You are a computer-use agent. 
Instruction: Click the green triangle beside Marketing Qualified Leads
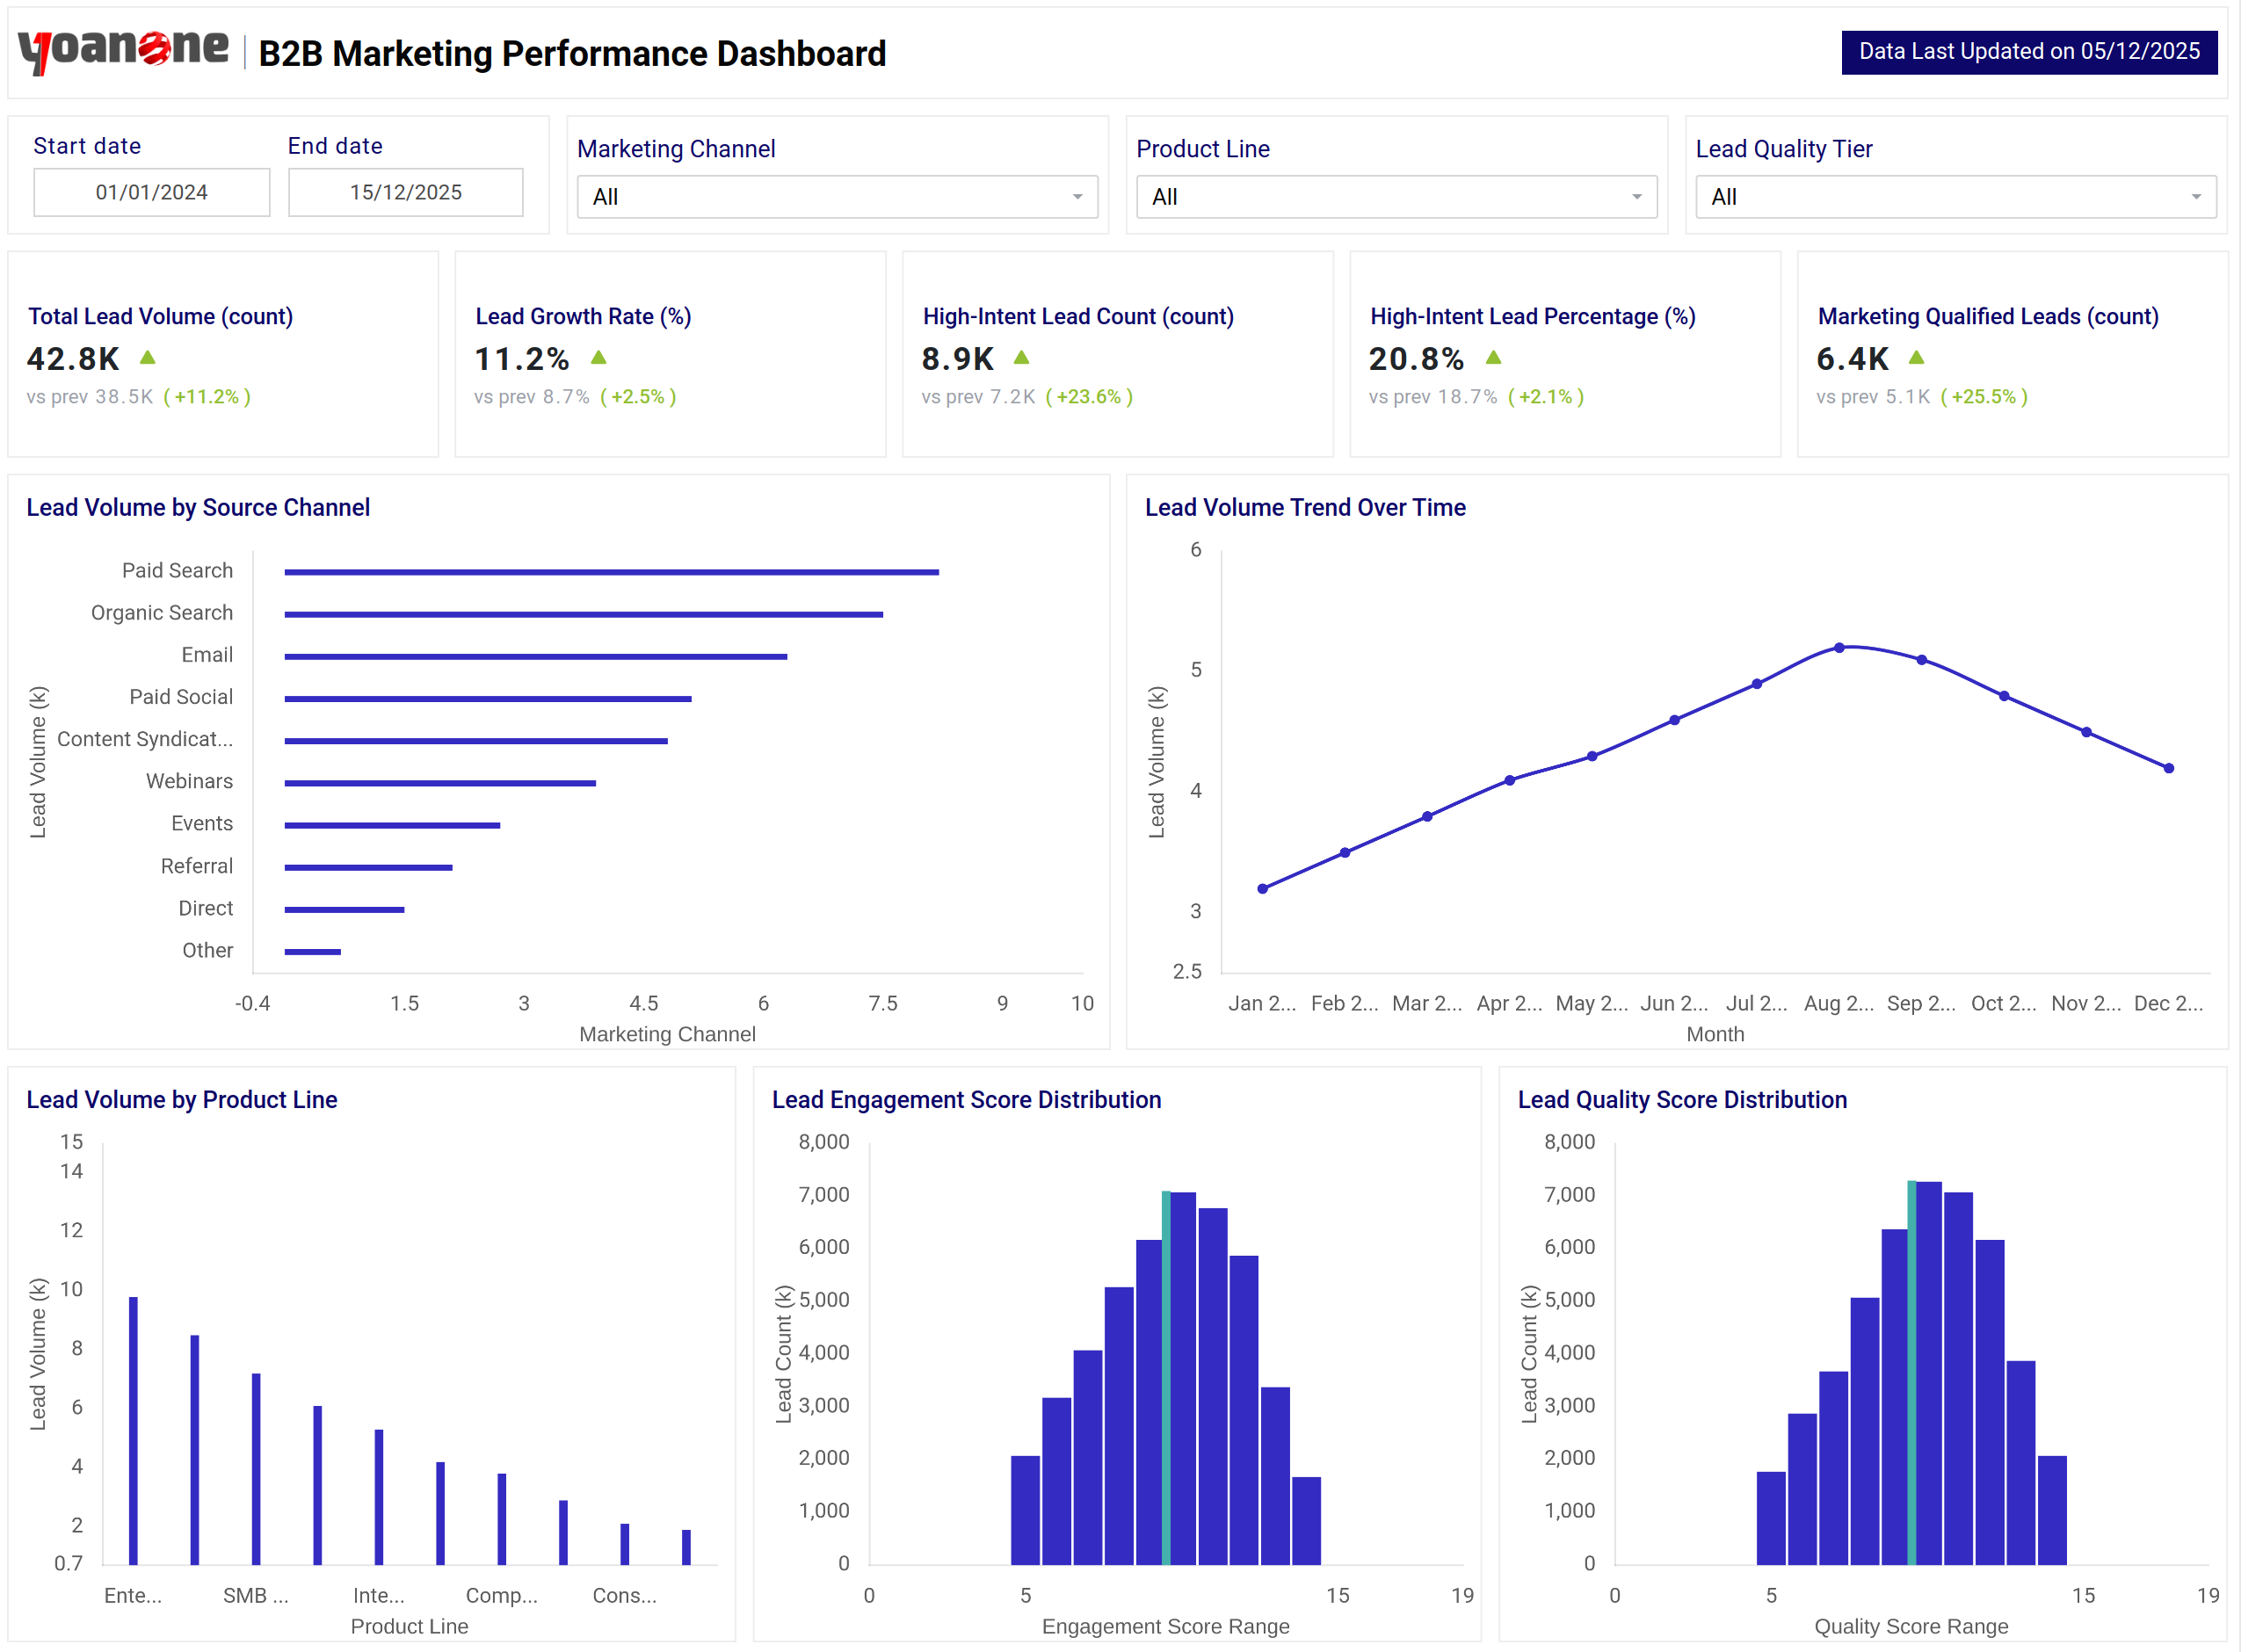coord(1915,357)
